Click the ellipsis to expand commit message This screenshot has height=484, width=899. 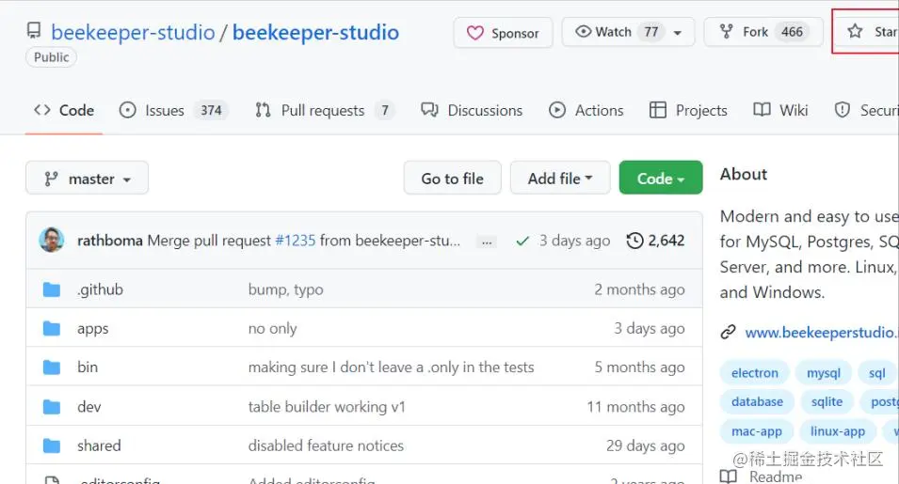(487, 242)
